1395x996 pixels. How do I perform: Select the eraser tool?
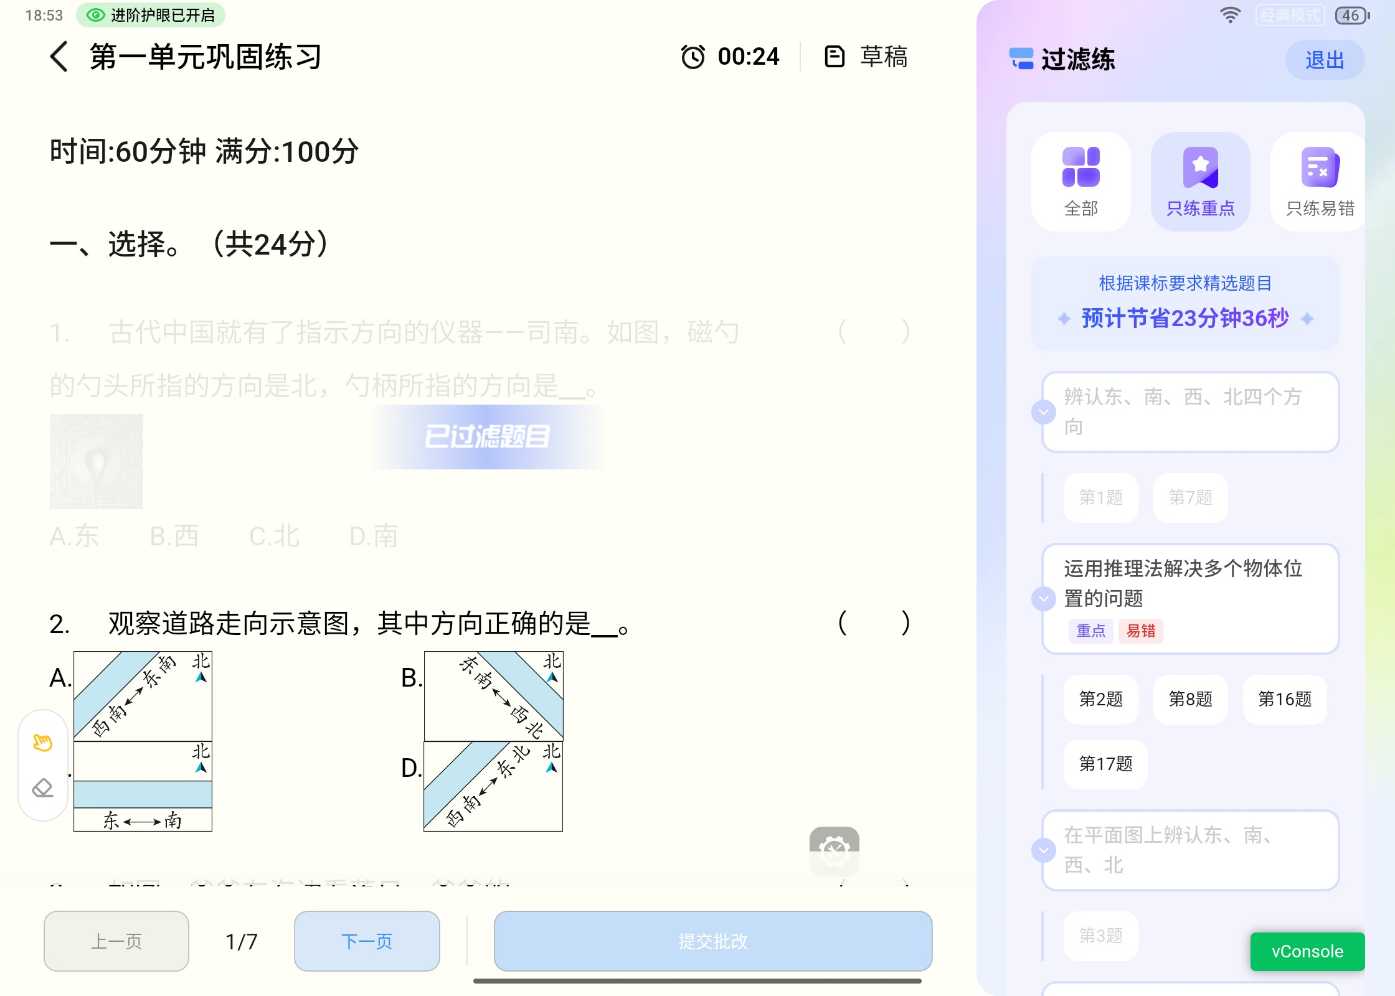(43, 788)
